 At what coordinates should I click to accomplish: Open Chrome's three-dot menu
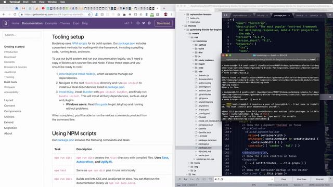[x=171, y=15]
